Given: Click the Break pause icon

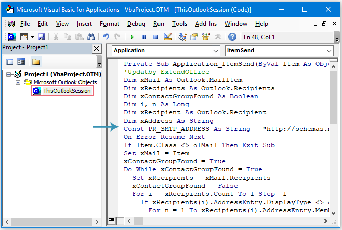Looking at the screenshot, I should click(x=144, y=37).
